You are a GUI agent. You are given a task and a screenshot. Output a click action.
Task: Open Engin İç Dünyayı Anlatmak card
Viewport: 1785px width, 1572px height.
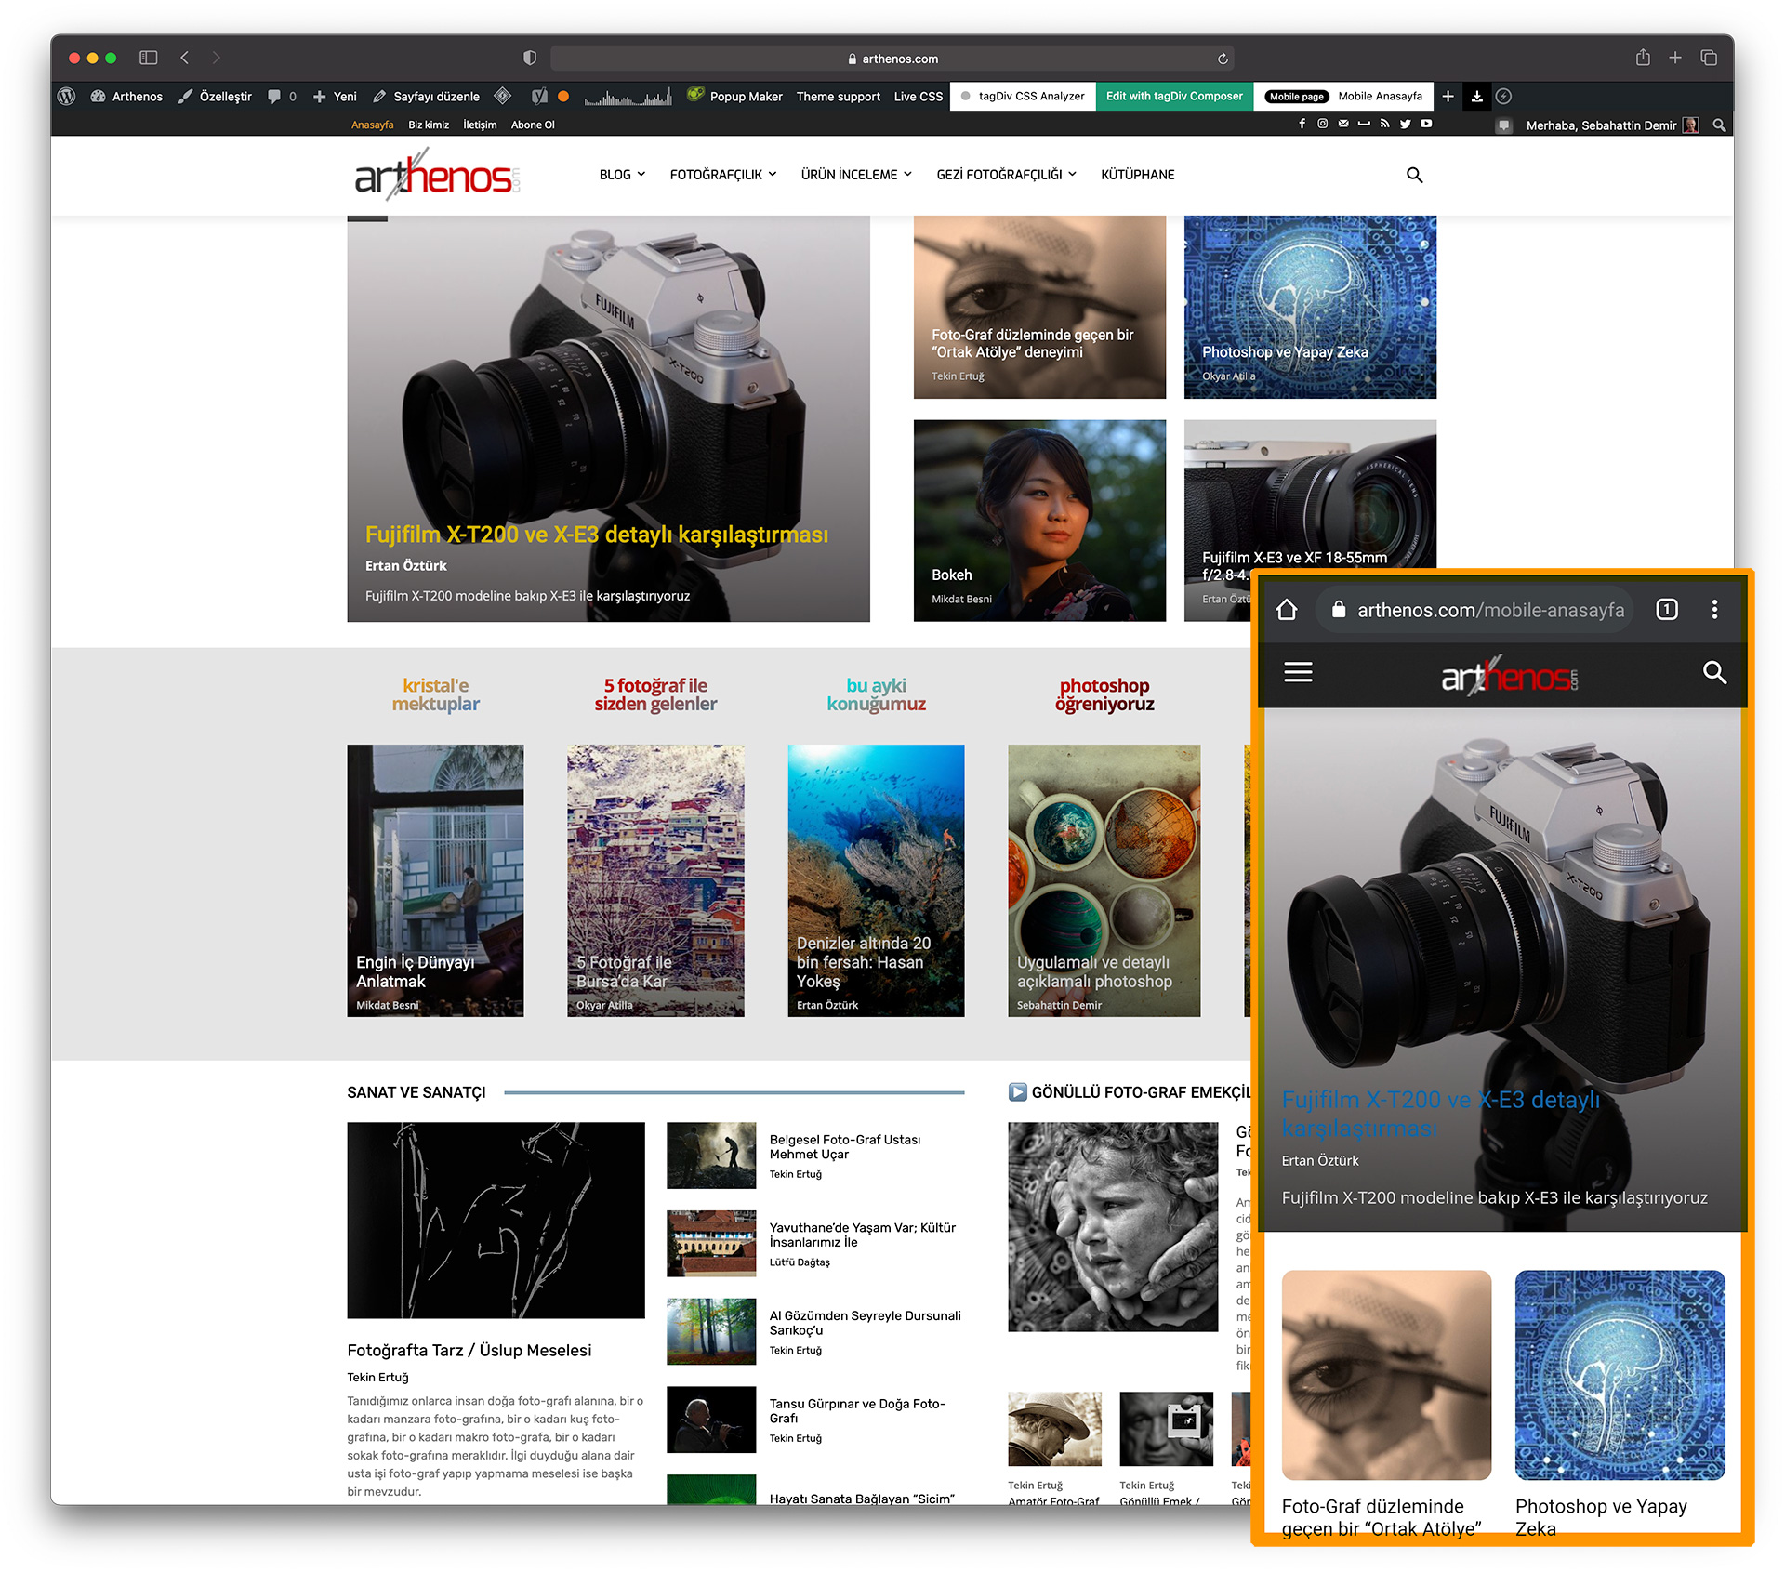[435, 879]
